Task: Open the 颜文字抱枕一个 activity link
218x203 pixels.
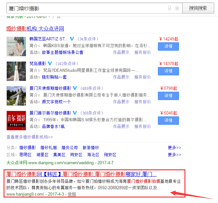Action: pyautogui.click(x=56, y=102)
